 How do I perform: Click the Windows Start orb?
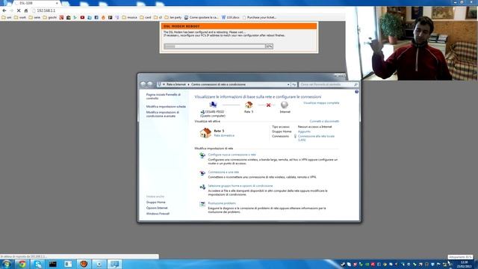coord(7,264)
